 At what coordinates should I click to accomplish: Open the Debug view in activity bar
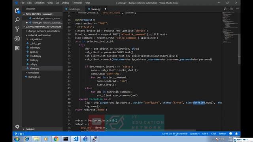17,39
